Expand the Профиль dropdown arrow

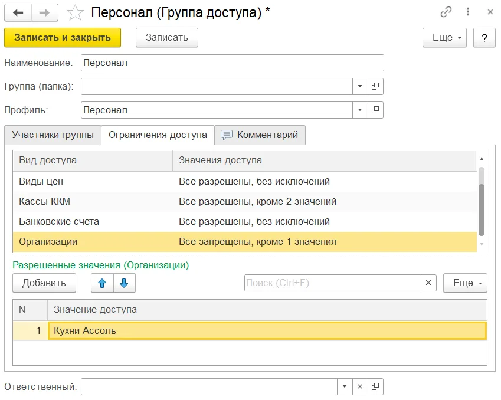tap(360, 110)
